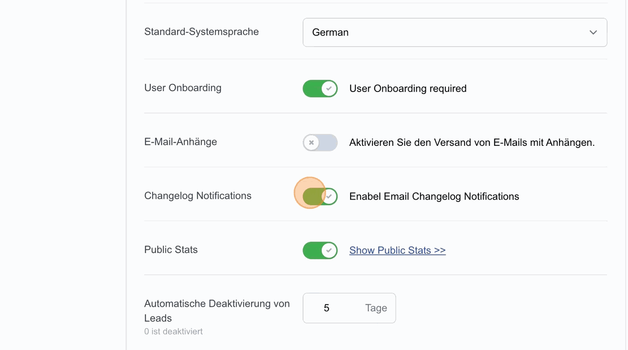This screenshot has width=628, height=350.
Task: Click 'Aktivieren Sie den Versand' description text
Action: coord(472,143)
